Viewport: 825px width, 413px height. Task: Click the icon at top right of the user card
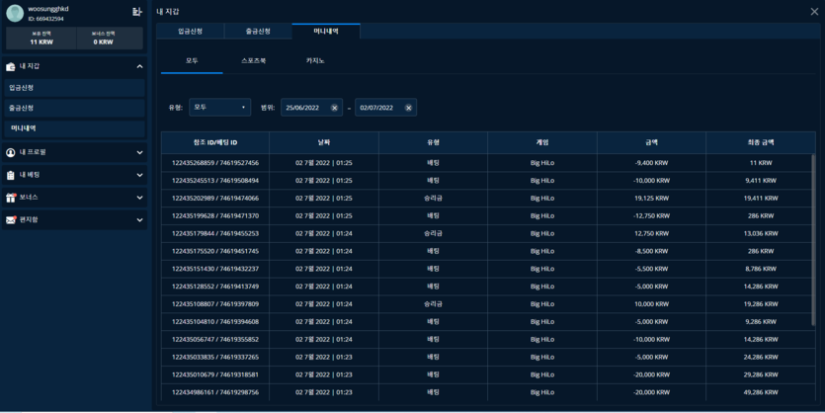[x=136, y=12]
